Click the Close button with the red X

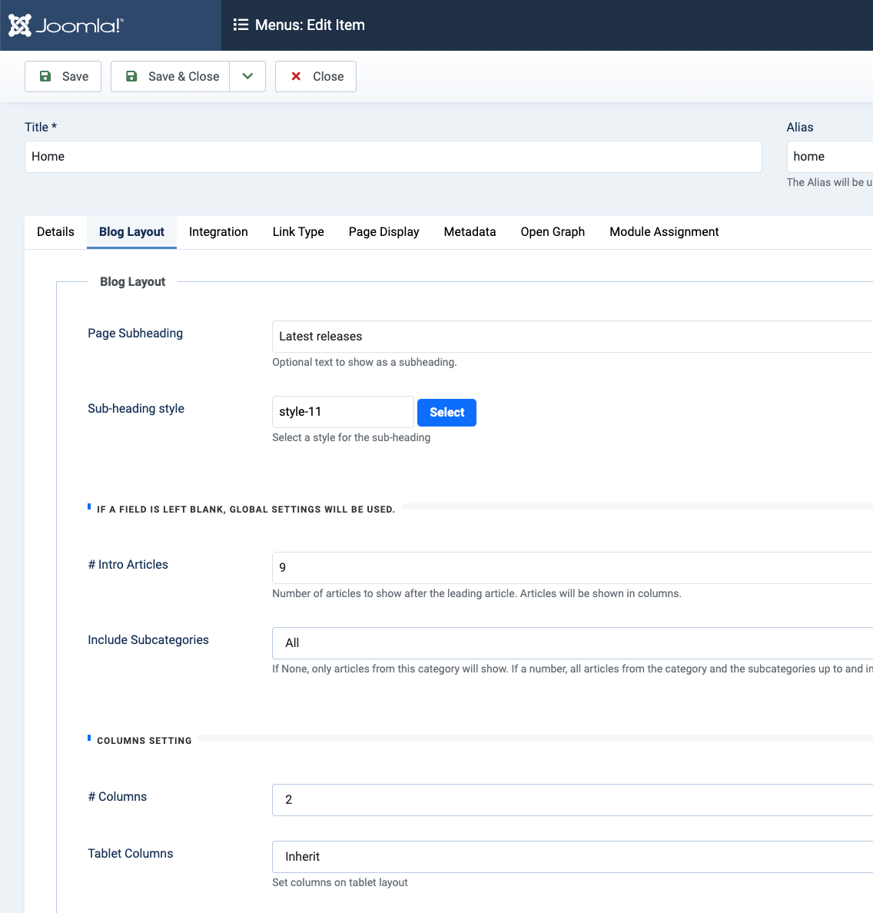coord(316,76)
